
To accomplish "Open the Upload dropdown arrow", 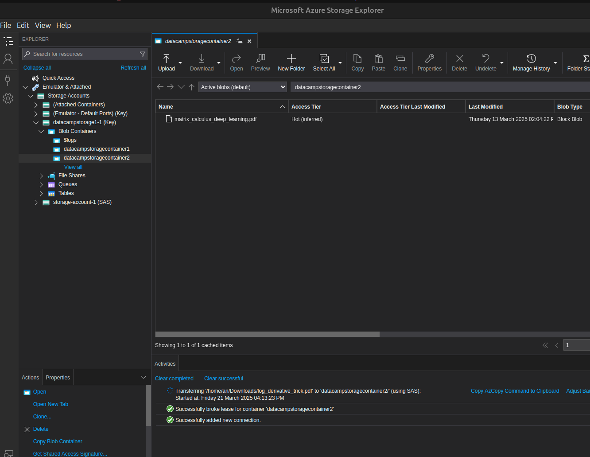I will coord(180,63).
